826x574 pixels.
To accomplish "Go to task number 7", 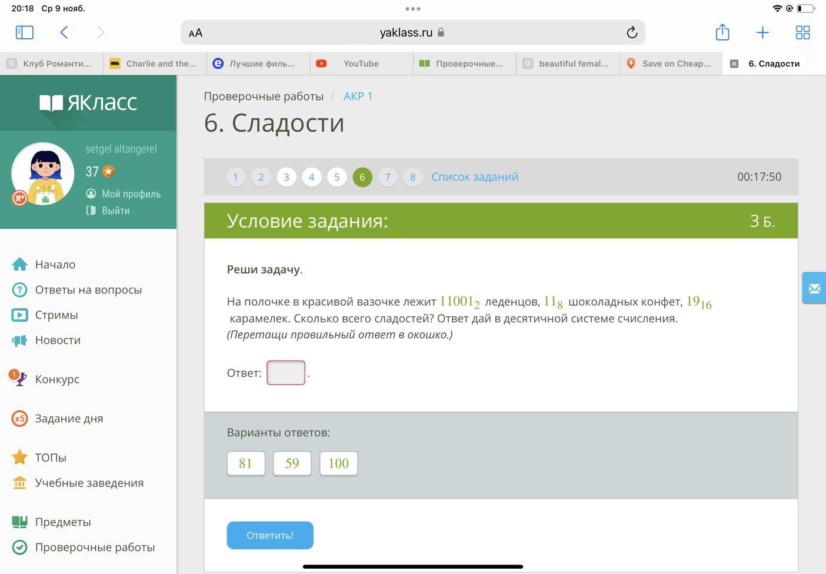I will (387, 177).
